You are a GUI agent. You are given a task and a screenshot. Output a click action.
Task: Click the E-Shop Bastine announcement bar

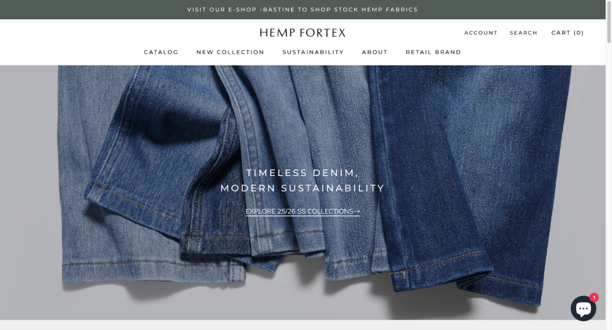pyautogui.click(x=302, y=10)
